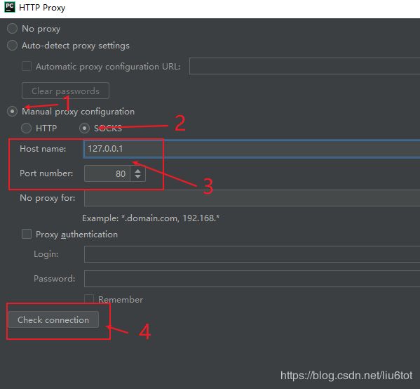Click the PyCharm icon in title bar
420x389 pixels.
point(10,7)
